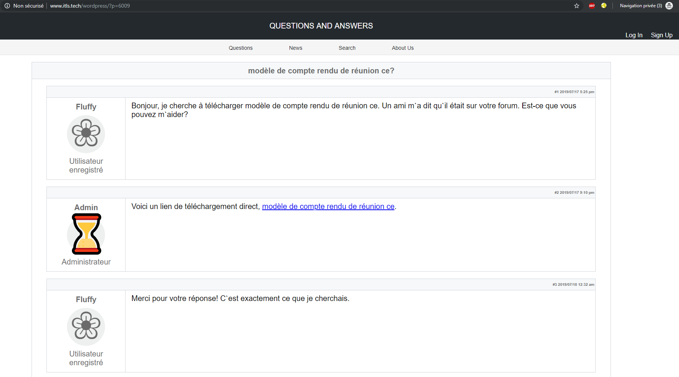Click the Fluffy username in post #1

[x=86, y=107]
